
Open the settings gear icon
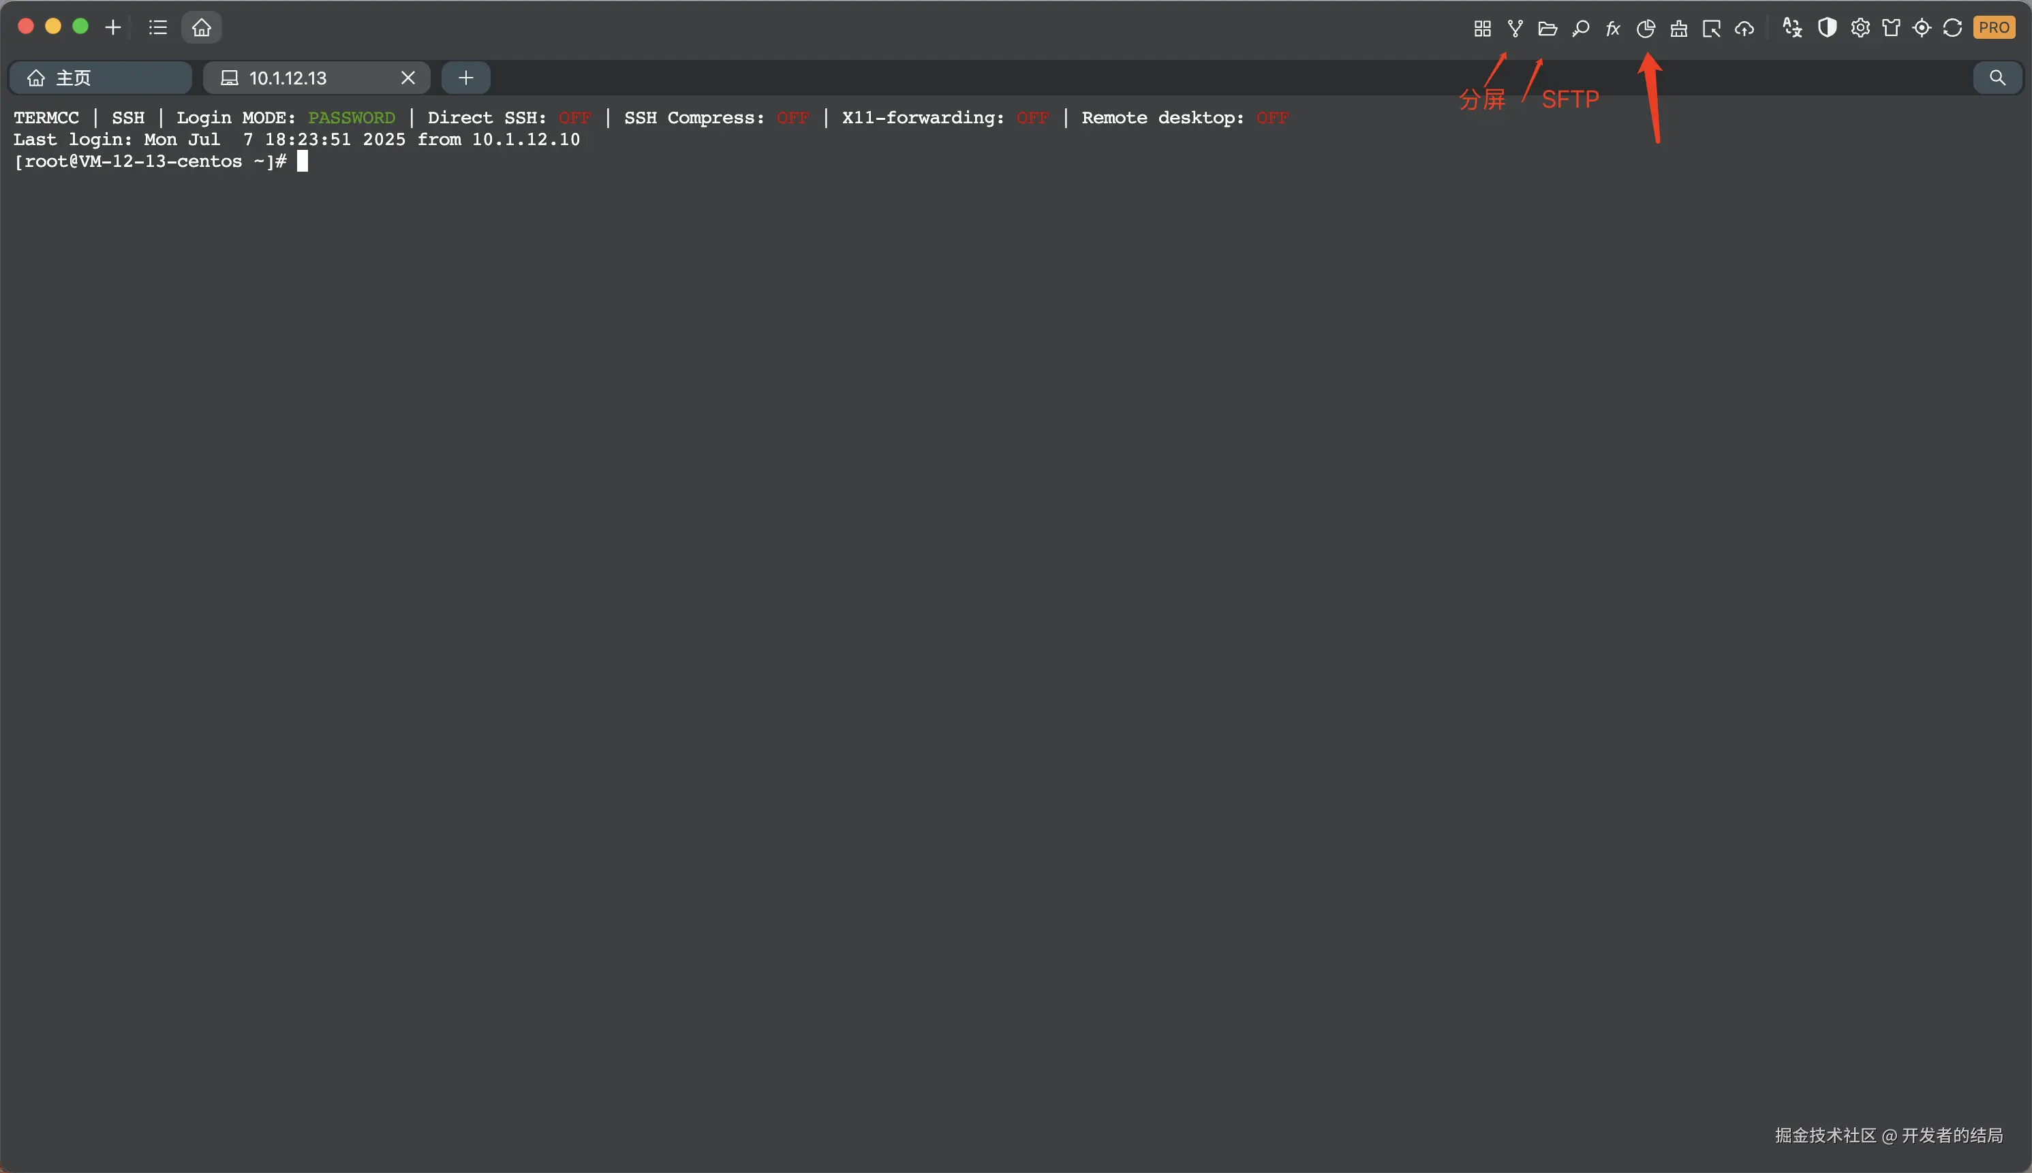(x=1860, y=28)
